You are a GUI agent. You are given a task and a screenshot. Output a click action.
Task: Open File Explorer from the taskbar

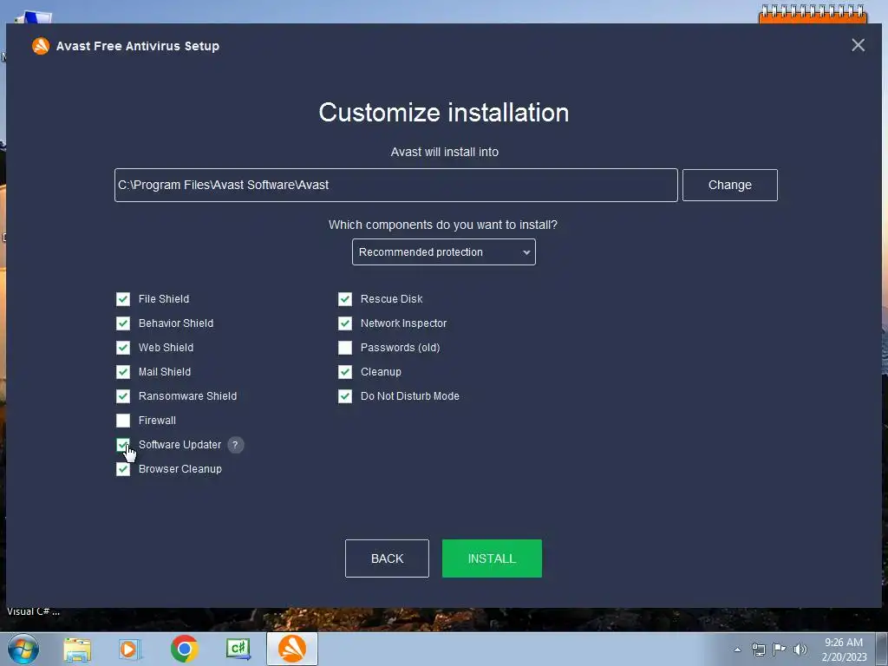(x=77, y=650)
